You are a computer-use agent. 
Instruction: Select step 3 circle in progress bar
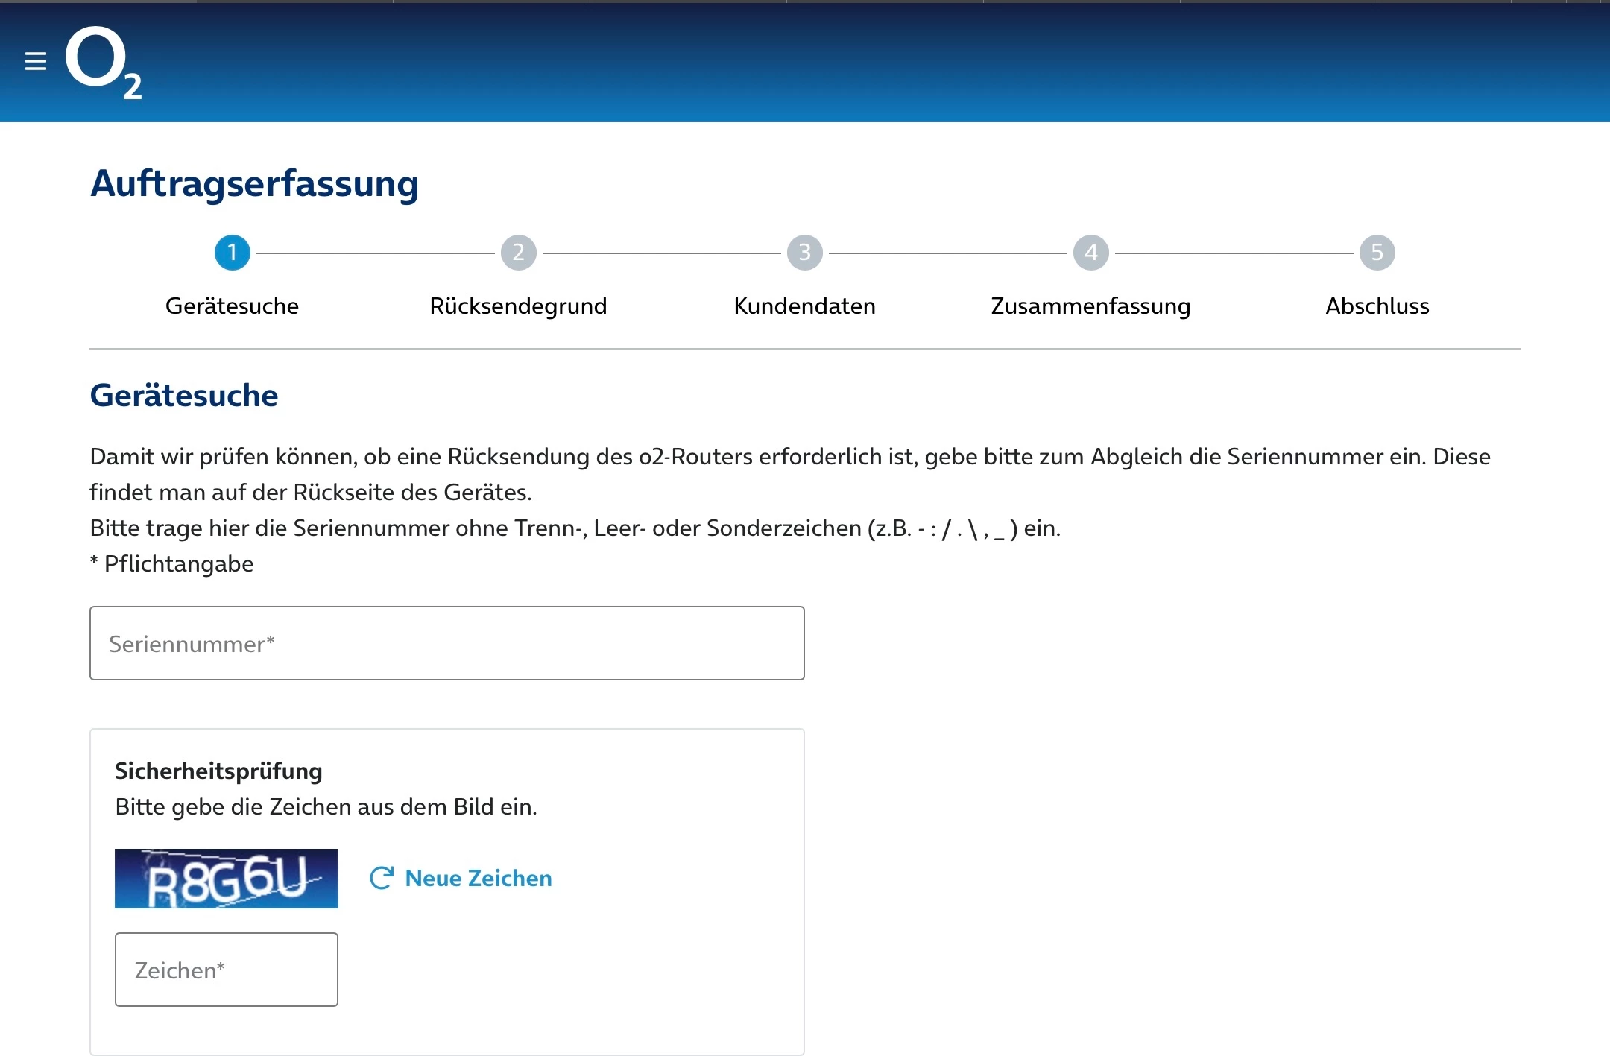pyautogui.click(x=804, y=253)
